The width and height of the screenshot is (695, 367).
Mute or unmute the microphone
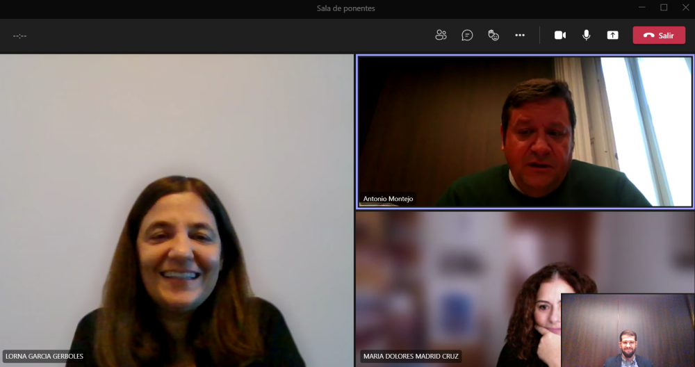587,35
